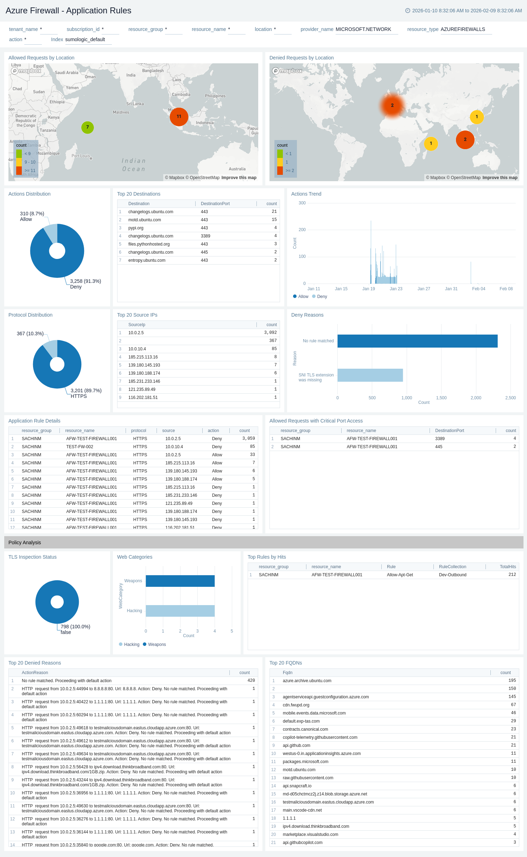Click the No rule matched bar

(x=417, y=341)
